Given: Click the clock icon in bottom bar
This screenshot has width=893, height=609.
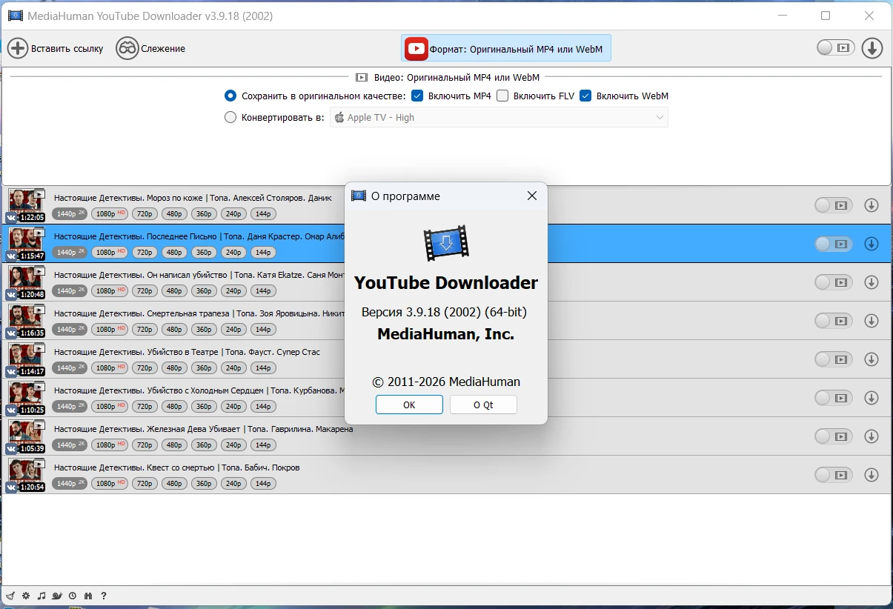Looking at the screenshot, I should (x=73, y=596).
